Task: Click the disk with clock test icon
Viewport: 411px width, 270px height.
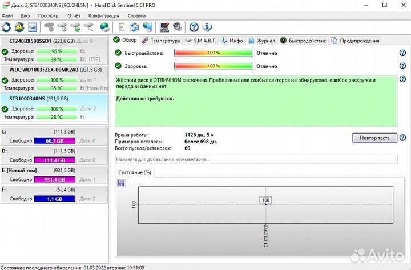Action: [63, 27]
